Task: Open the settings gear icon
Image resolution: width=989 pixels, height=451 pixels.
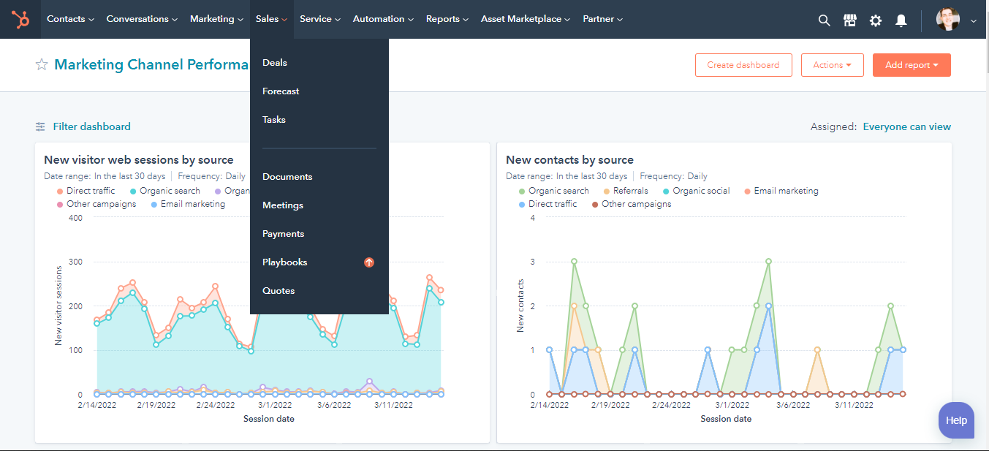Action: [x=875, y=20]
